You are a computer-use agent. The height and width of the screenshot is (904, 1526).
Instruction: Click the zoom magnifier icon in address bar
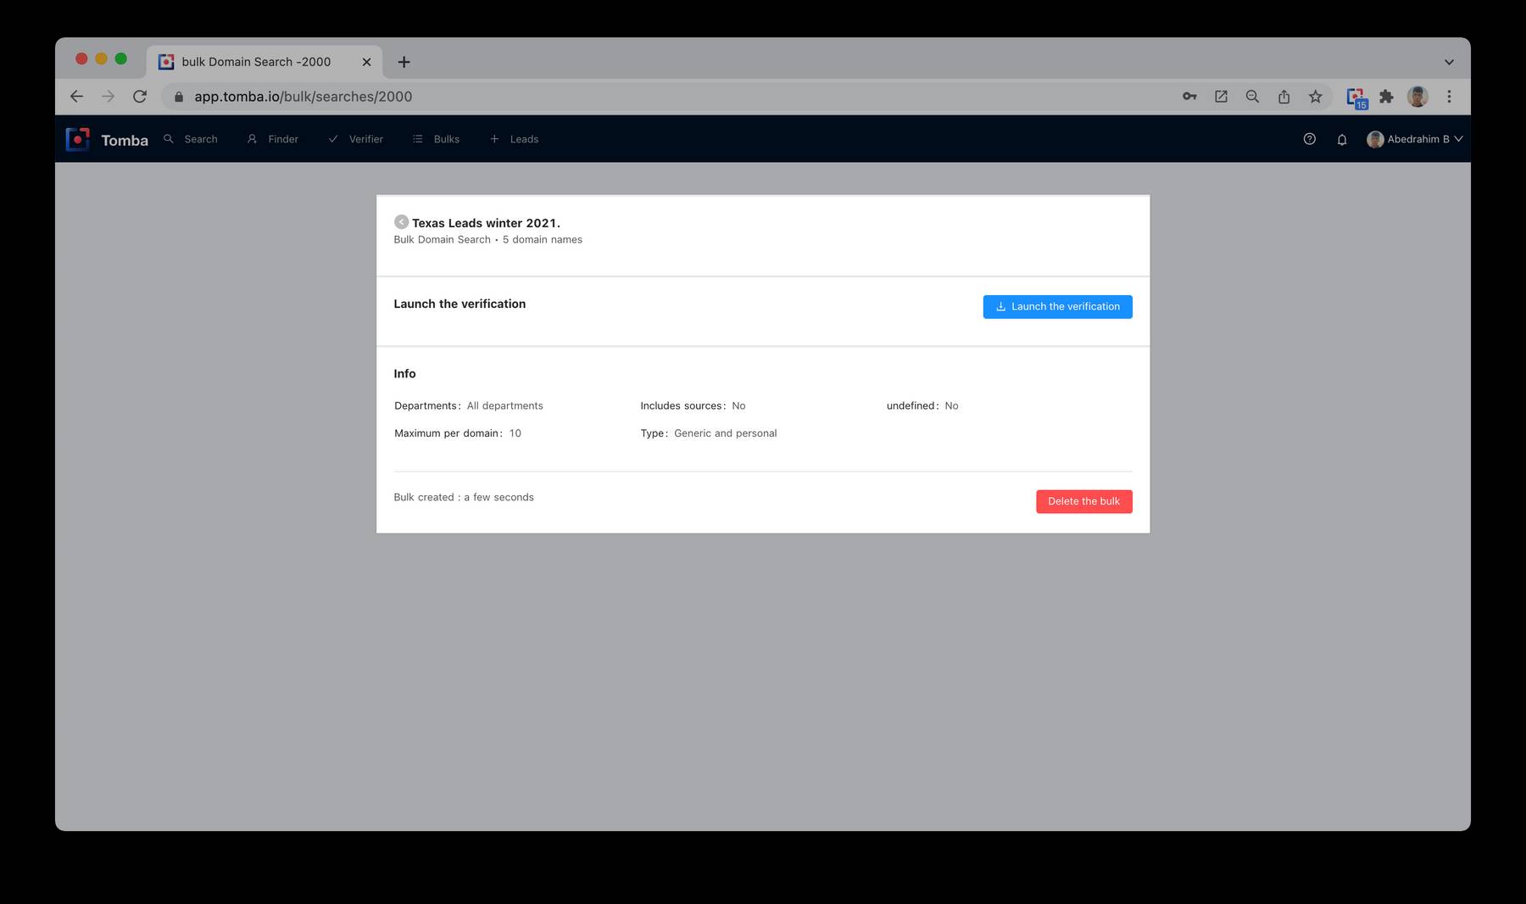coord(1252,97)
